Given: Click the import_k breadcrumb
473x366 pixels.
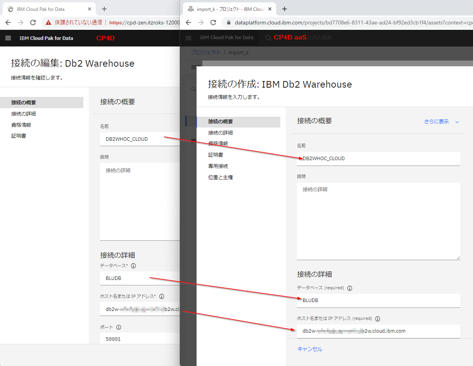Looking at the screenshot, I should point(238,52).
